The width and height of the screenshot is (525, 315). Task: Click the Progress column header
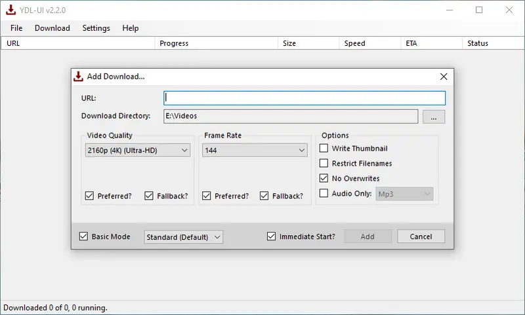point(174,43)
